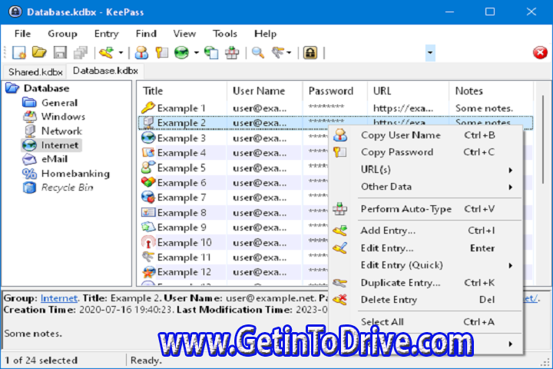
Task: Select the Homebanking group
Action: tap(75, 174)
